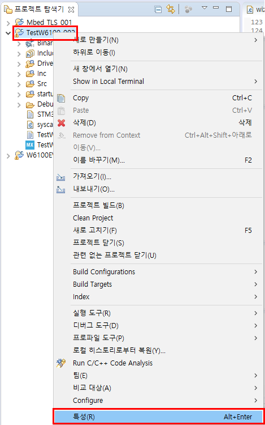Screen dimensions: 265x425
Task: Click the import icon beside 가져오기
Action: tap(61, 177)
